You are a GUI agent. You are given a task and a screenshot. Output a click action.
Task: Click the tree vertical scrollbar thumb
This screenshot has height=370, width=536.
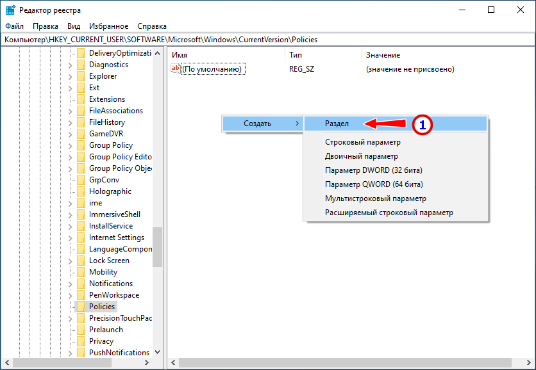click(x=158, y=247)
